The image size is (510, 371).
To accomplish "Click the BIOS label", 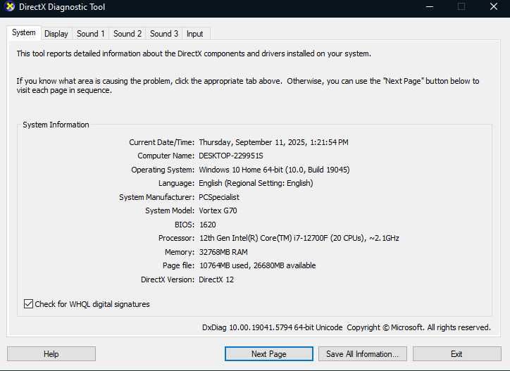I will 185,225.
